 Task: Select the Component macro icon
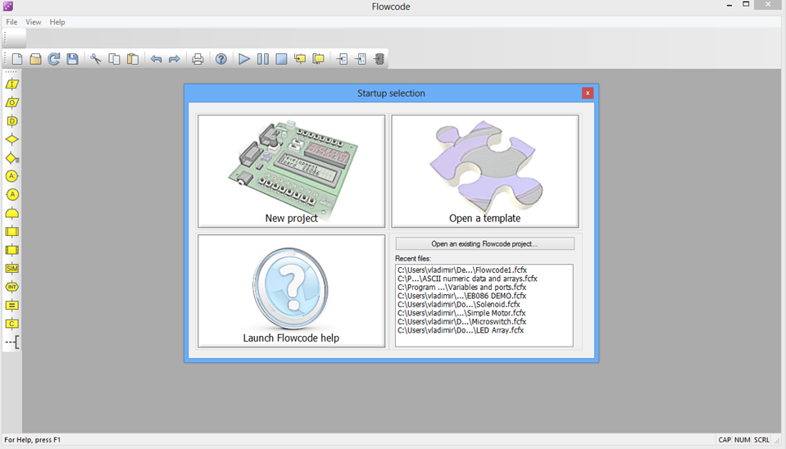[12, 250]
